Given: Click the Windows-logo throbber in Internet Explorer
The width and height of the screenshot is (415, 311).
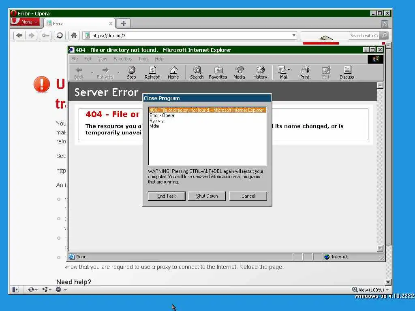Looking at the screenshot, I should [376, 59].
